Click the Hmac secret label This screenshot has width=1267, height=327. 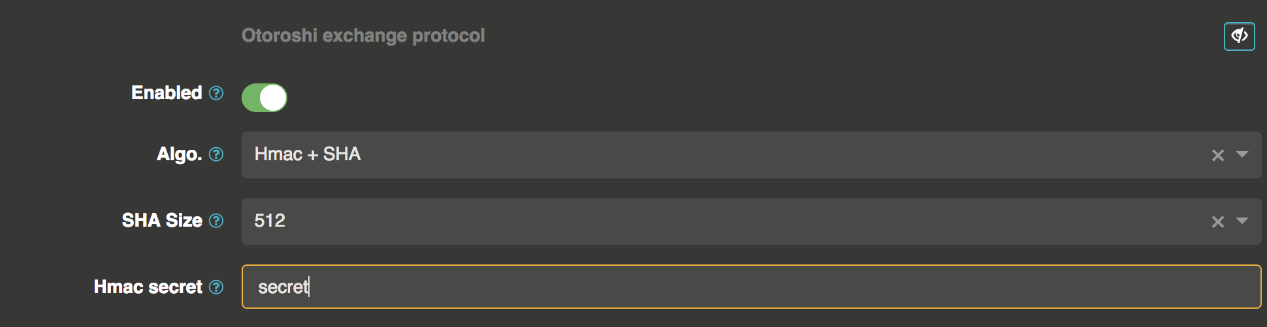pos(148,287)
